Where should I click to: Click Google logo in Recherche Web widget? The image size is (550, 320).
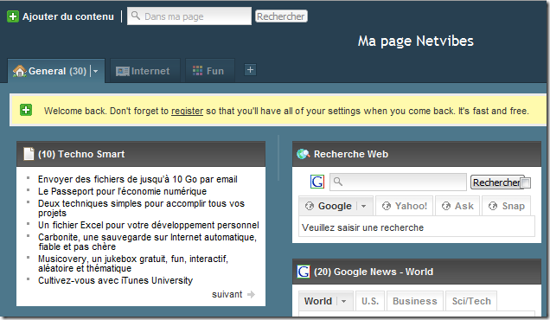coord(317,182)
